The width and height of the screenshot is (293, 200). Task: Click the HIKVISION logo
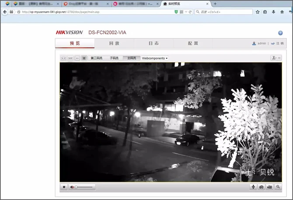(70, 32)
